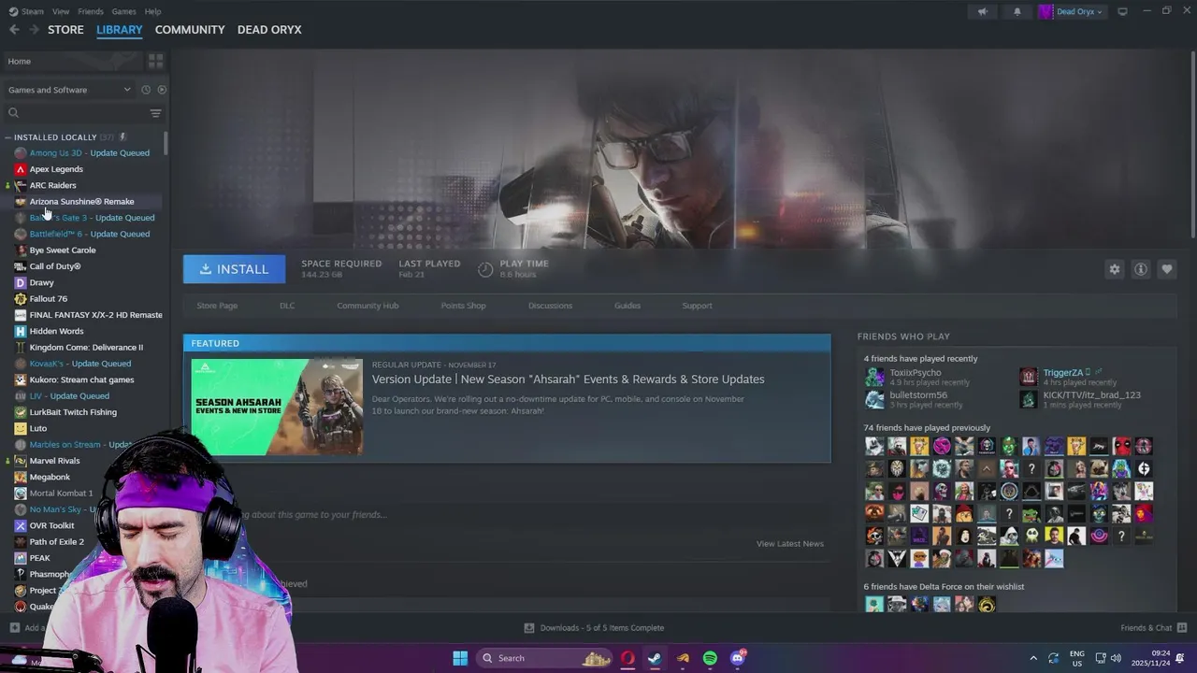This screenshot has height=673, width=1197.
Task: Click the Fallout 76 game icon
Action: point(21,299)
